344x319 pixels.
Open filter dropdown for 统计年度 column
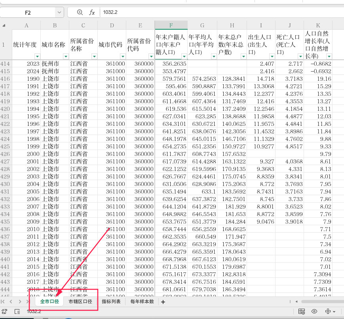coord(37,56)
